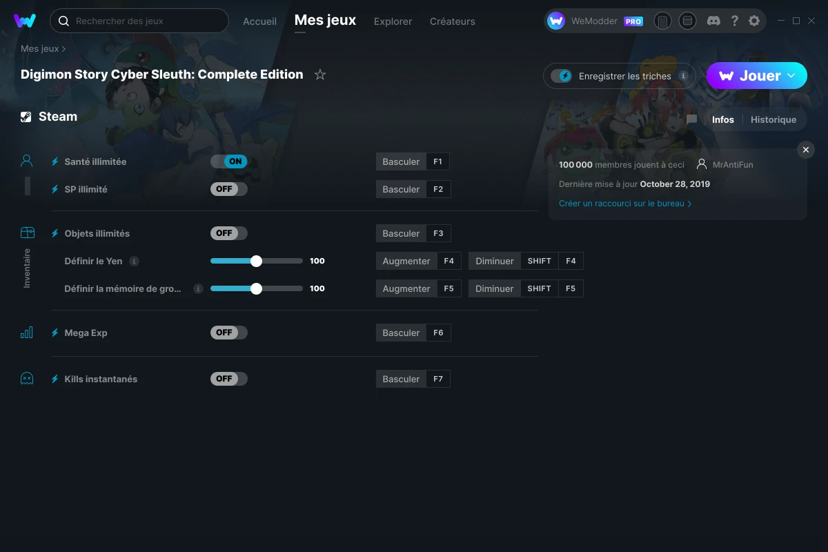Viewport: 828px width, 552px height.
Task: Enable SP illimité toggle
Action: click(x=229, y=189)
